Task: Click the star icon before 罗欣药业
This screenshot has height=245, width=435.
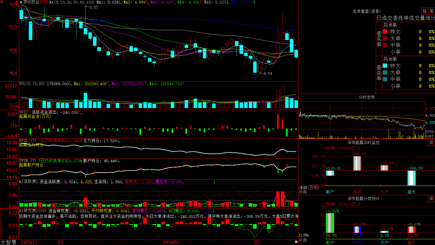Action: (21, 2)
